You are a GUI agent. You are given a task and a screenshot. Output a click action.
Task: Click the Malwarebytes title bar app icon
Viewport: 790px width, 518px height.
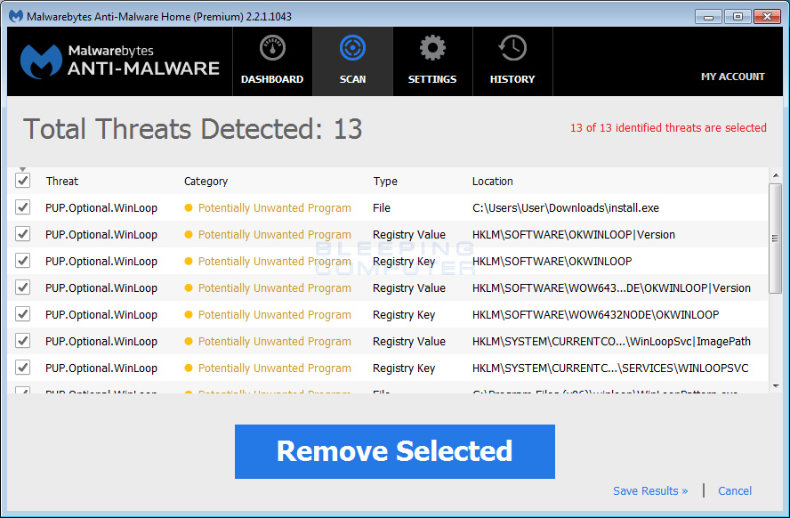[16, 16]
